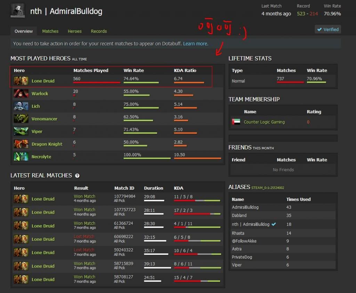This screenshot has height=293, width=356.
Task: Click Necrolyte's 10.50 KDA ratio
Action: (179, 155)
